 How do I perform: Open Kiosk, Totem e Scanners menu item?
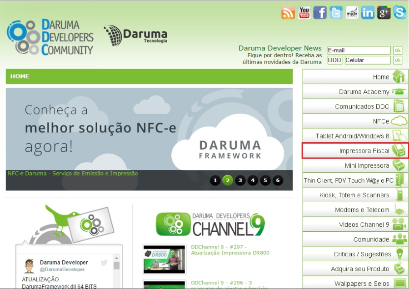(355, 195)
